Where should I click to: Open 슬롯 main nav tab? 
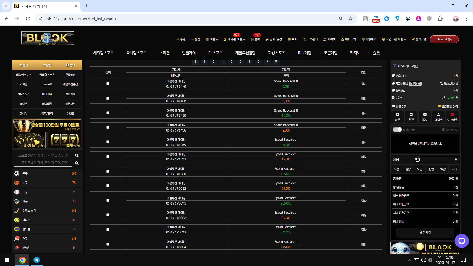click(x=376, y=53)
